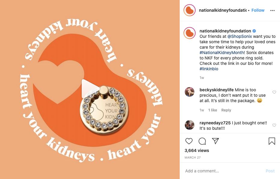The width and height of the screenshot is (280, 179).
Task: Open beckyskidneylife's profile avatar
Action: pyautogui.click(x=190, y=92)
